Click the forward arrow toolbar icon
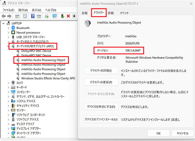This screenshot has width=195, height=141. coord(9,16)
